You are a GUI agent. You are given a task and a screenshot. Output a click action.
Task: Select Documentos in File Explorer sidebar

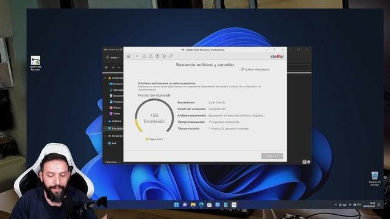[x=116, y=96]
